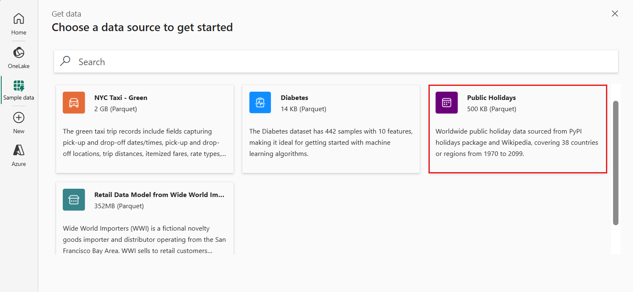Open the Home icon in sidebar

[x=19, y=19]
